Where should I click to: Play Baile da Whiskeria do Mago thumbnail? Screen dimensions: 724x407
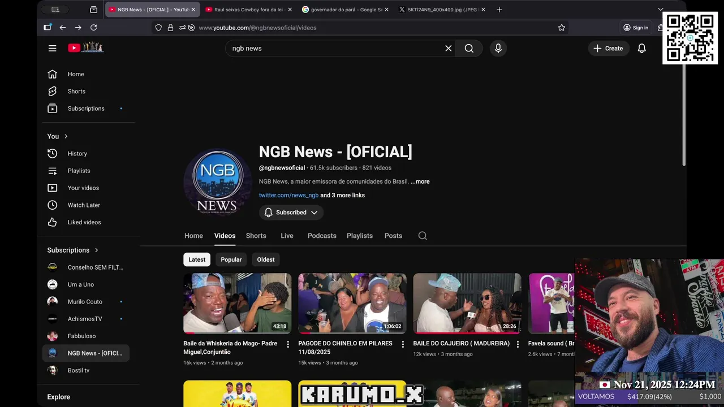tap(238, 304)
